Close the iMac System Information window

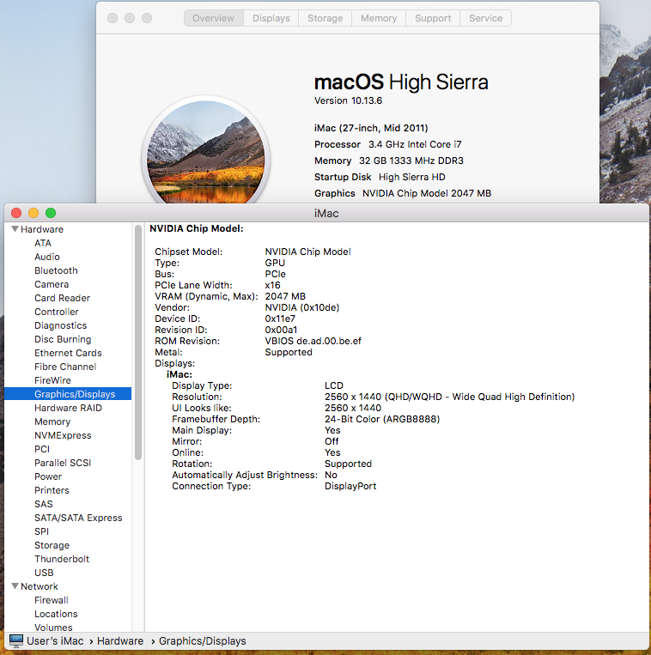click(x=16, y=213)
